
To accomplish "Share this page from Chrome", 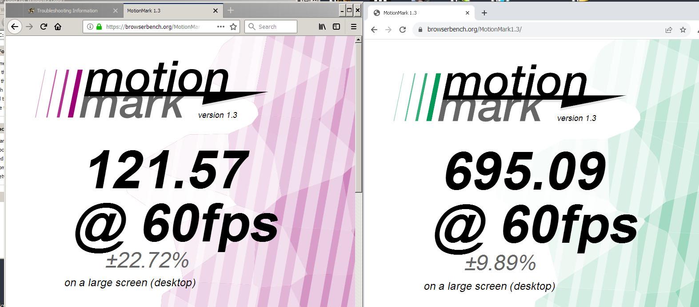I will pos(668,30).
